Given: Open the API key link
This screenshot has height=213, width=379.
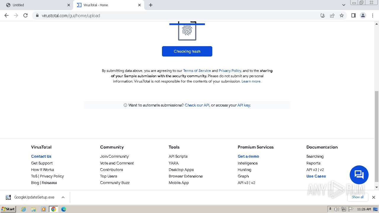Looking at the screenshot, I should pyautogui.click(x=244, y=105).
